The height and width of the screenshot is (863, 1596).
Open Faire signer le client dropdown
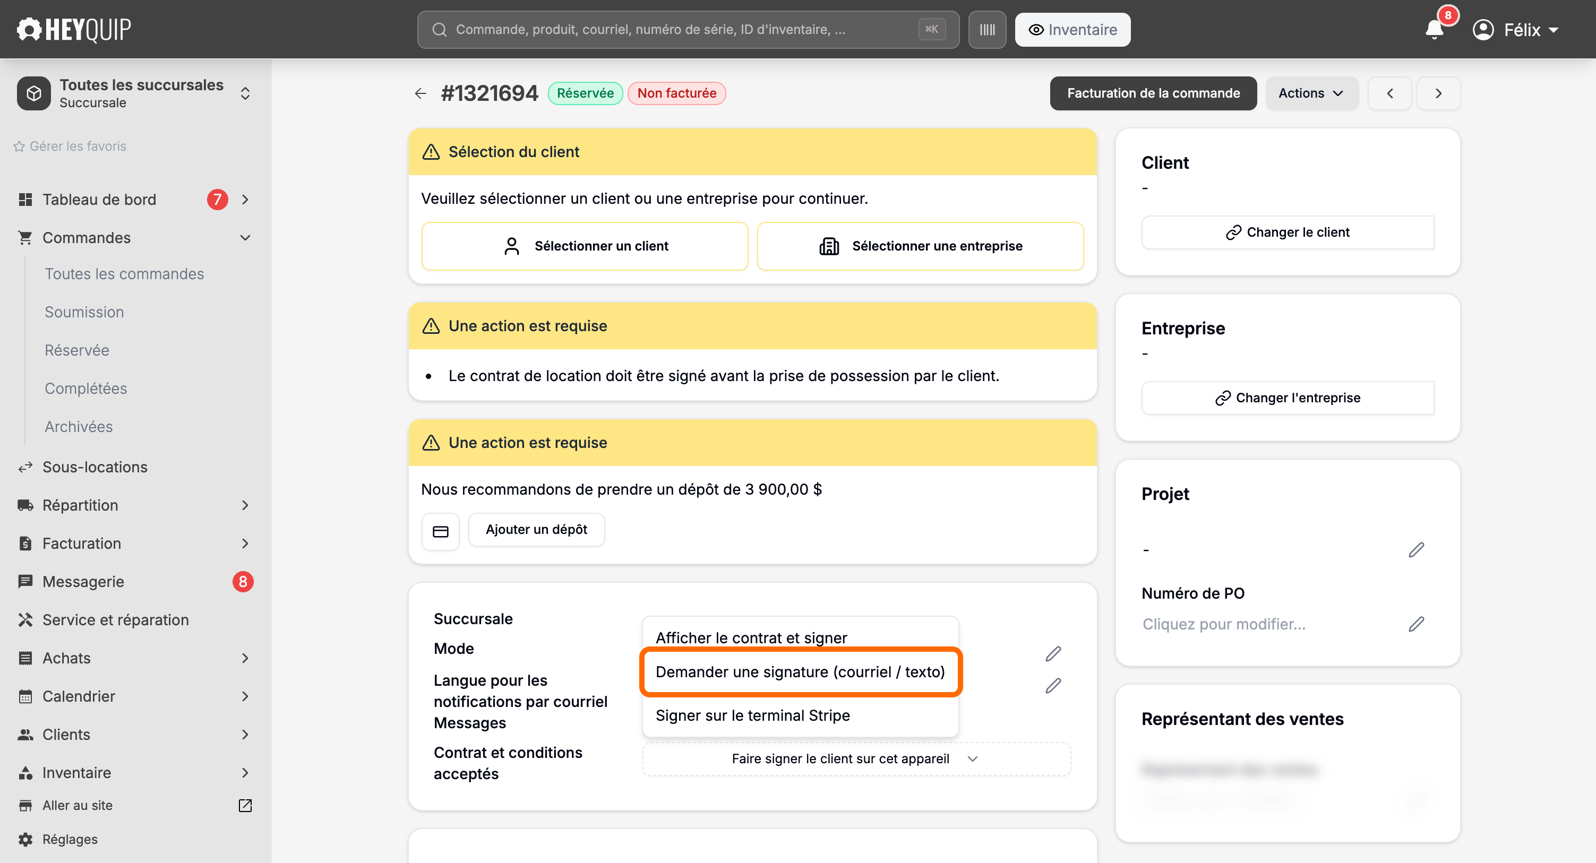click(856, 759)
